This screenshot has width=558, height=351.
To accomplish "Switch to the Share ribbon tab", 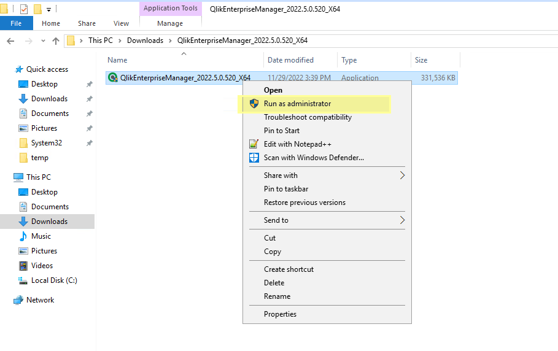I will click(x=87, y=23).
